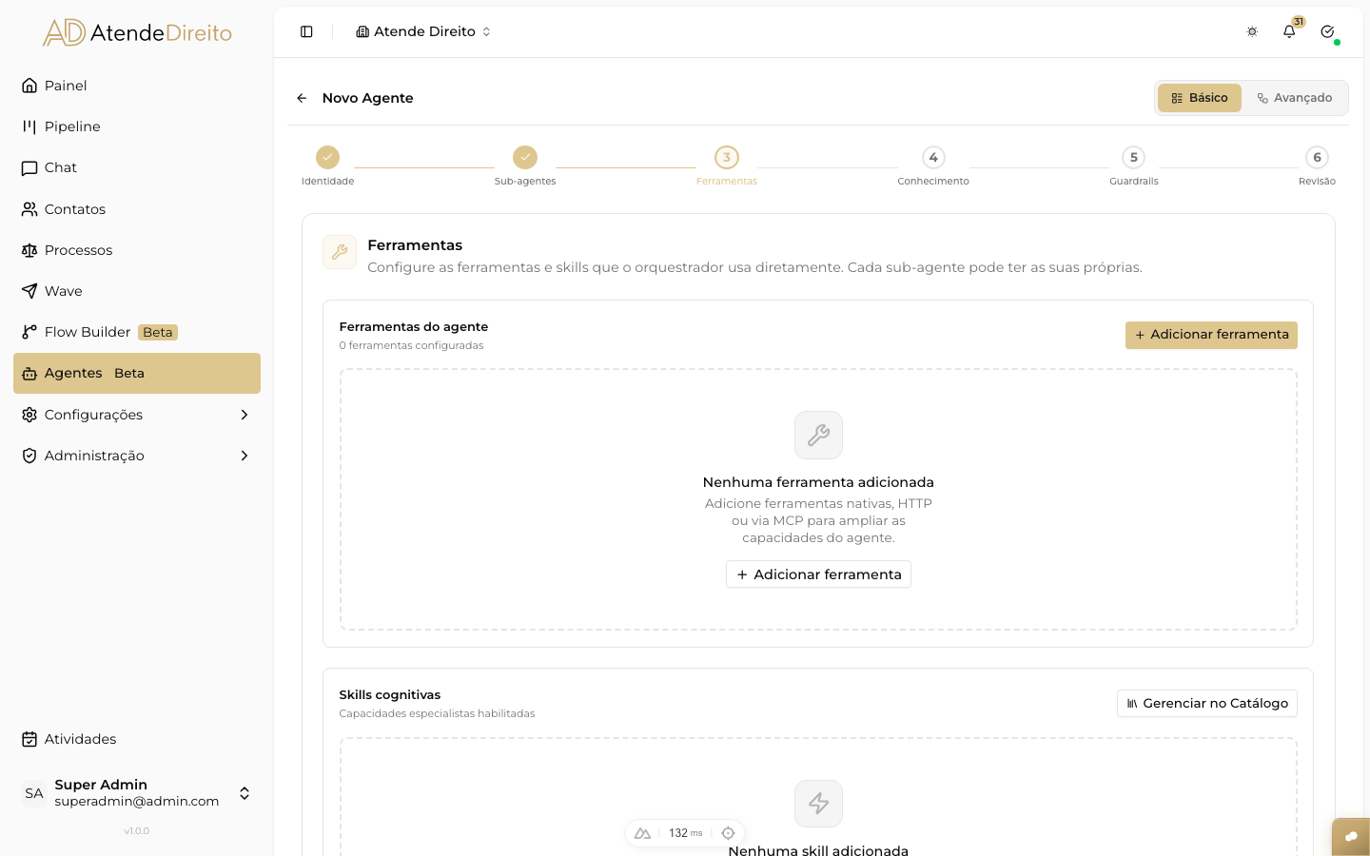Select Agentes Beta in sidebar
This screenshot has width=1370, height=856.
coord(137,373)
